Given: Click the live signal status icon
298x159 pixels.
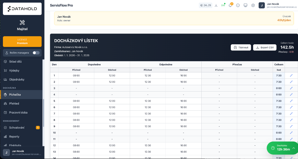Looking at the screenshot, I should [x=223, y=5].
